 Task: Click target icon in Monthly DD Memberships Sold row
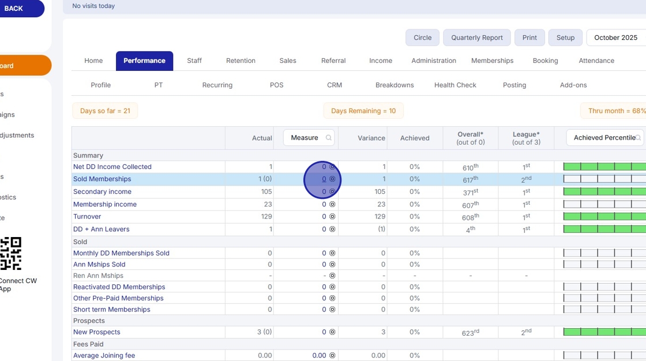coord(332,253)
